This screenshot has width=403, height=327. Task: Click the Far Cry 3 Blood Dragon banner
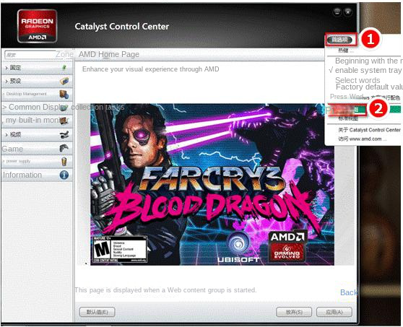click(212, 185)
